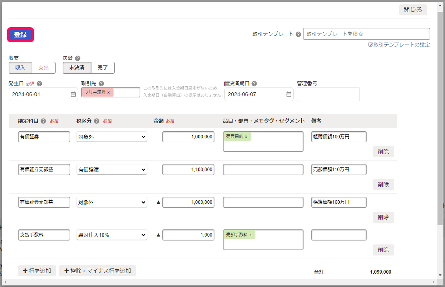445x287 pixels.
Task: Click the 発生日 date field 2024-06-01
Action: coord(43,94)
